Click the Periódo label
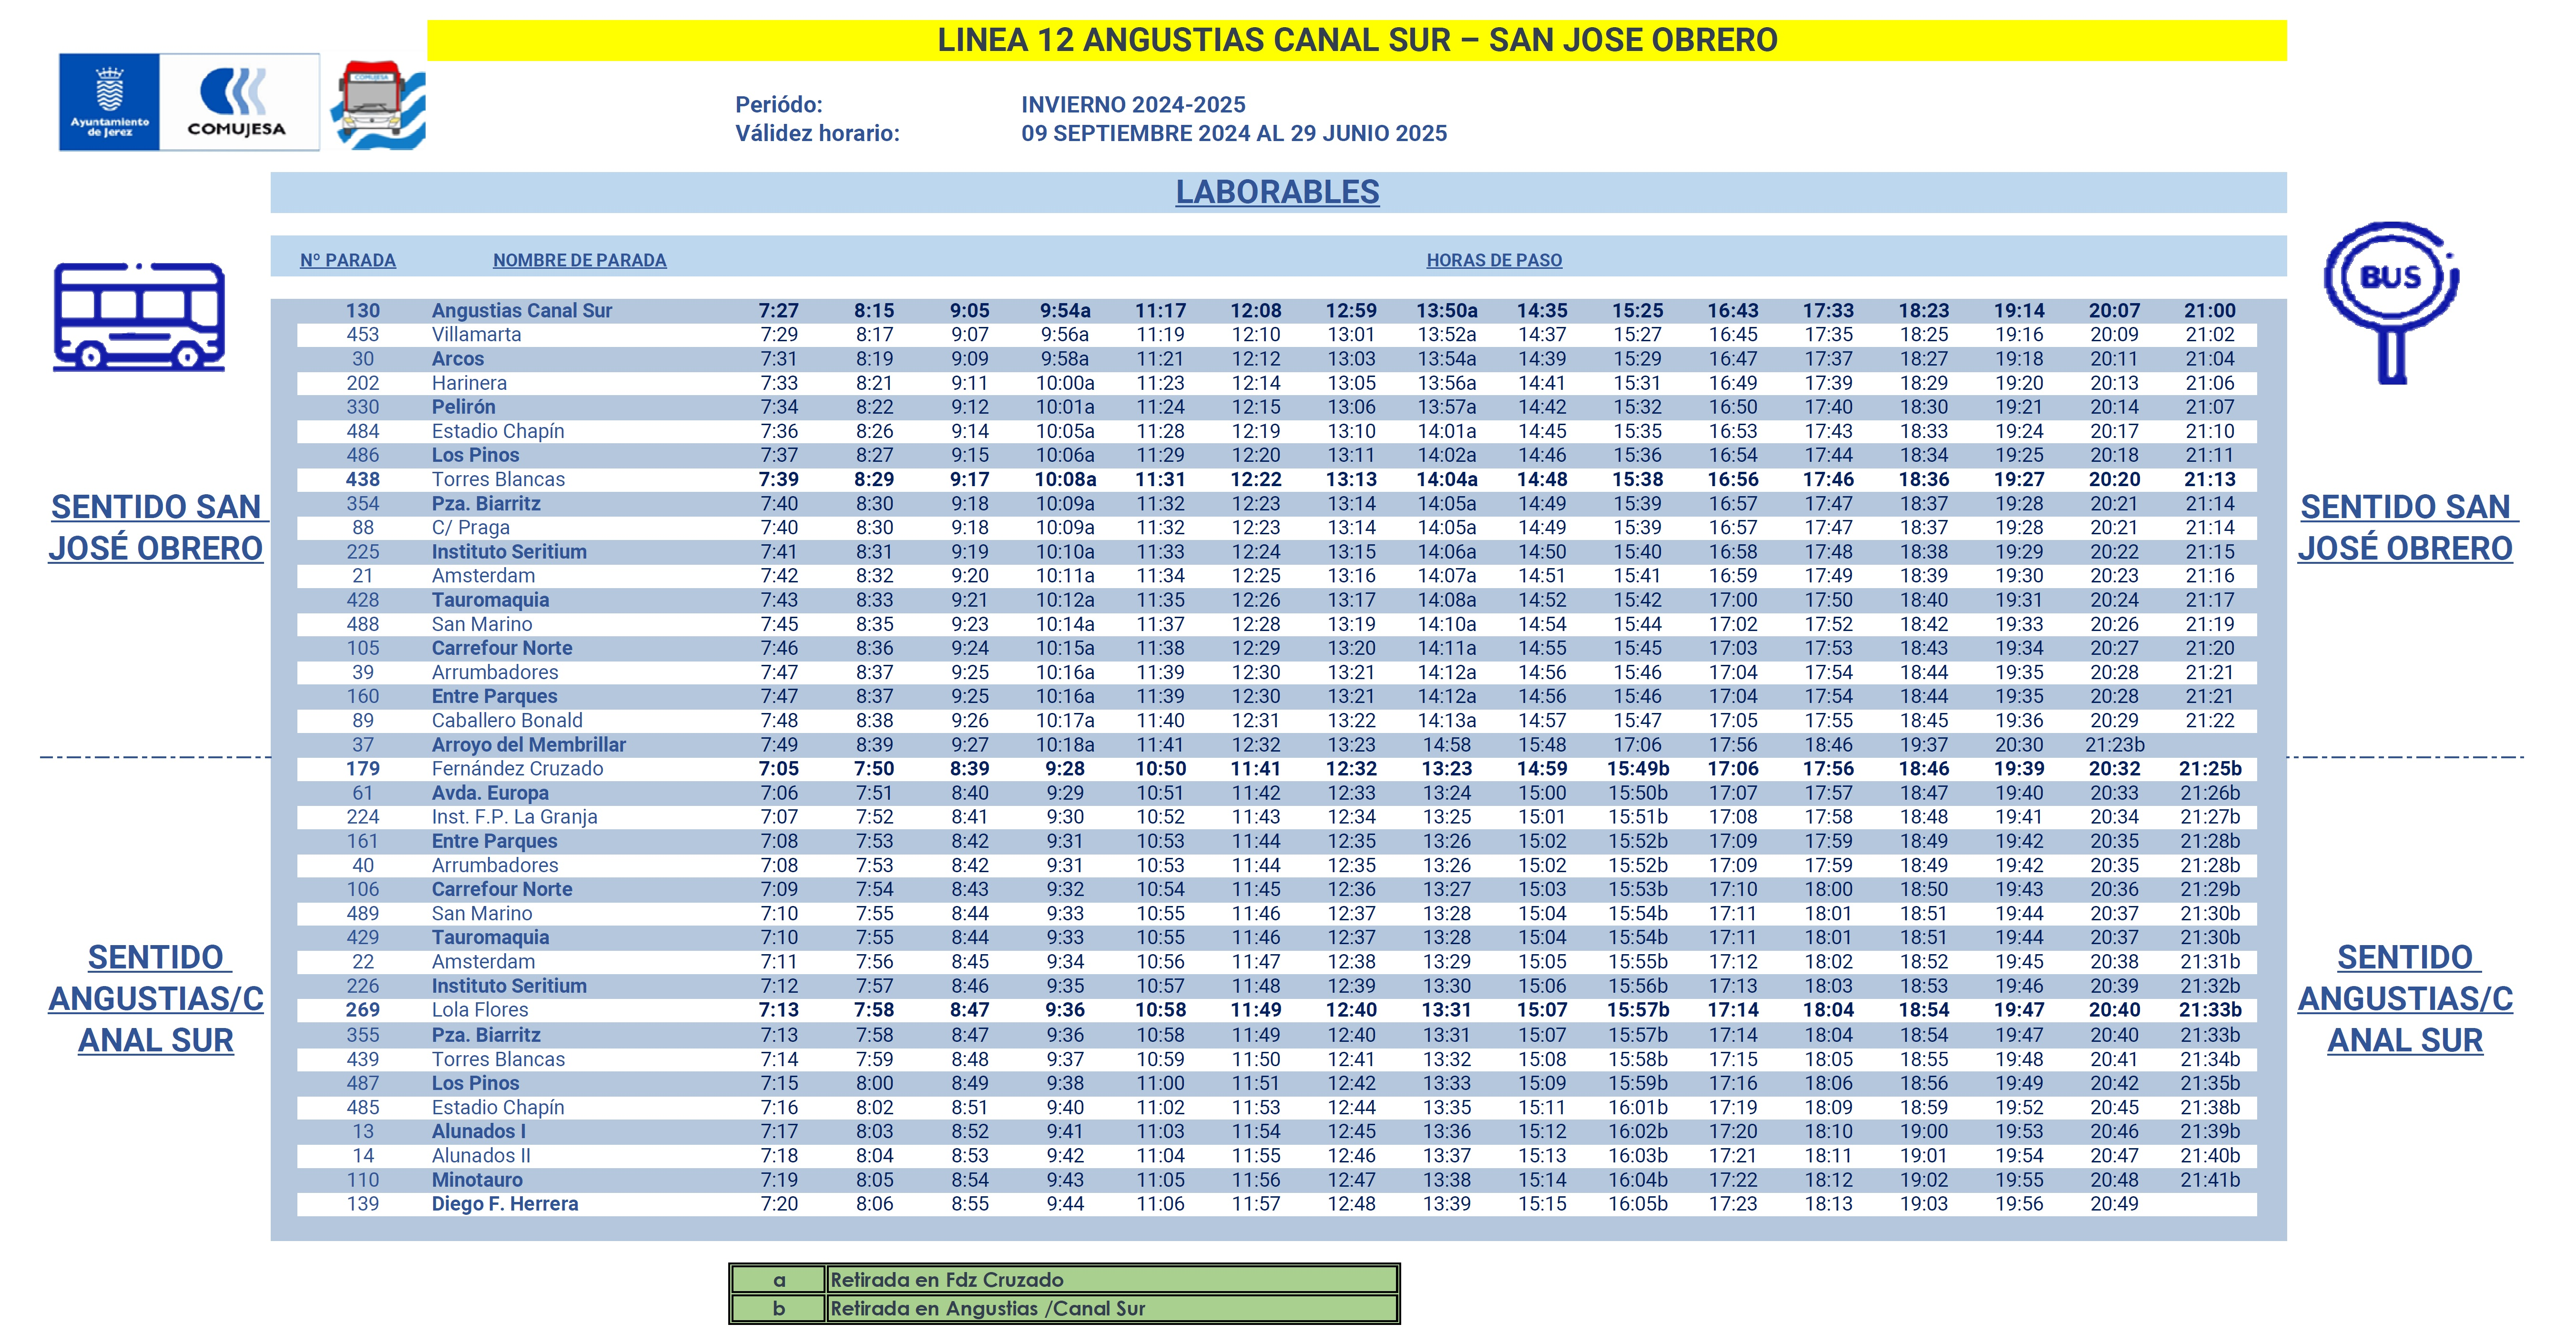Viewport: 2576px width, 1344px height. (779, 105)
